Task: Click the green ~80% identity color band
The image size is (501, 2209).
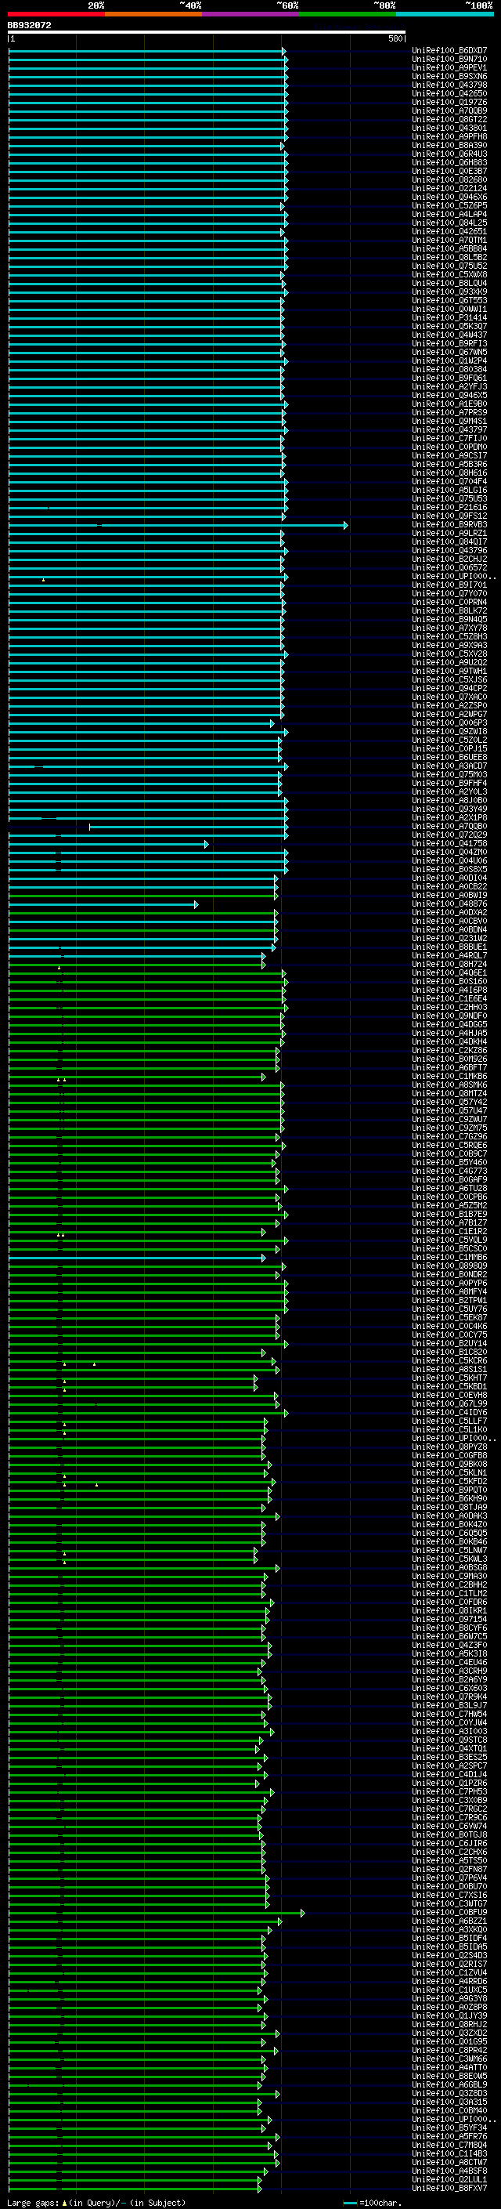Action: coord(348,15)
